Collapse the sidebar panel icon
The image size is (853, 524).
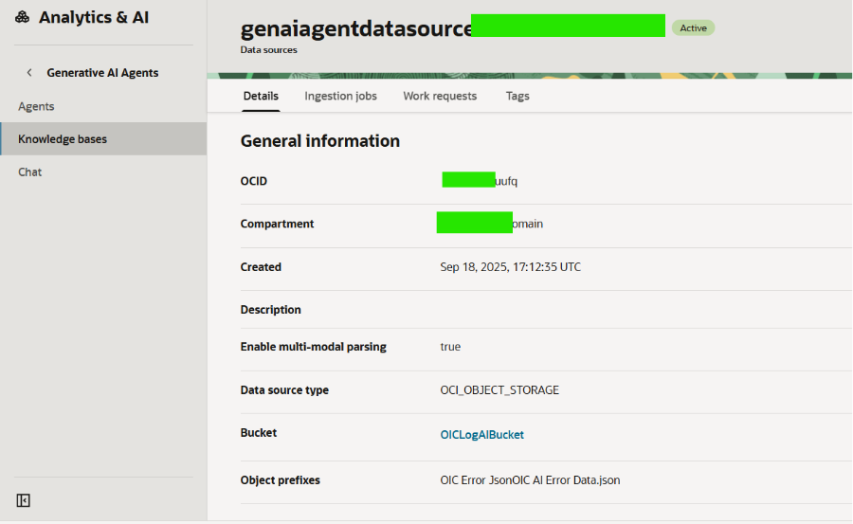(24, 500)
